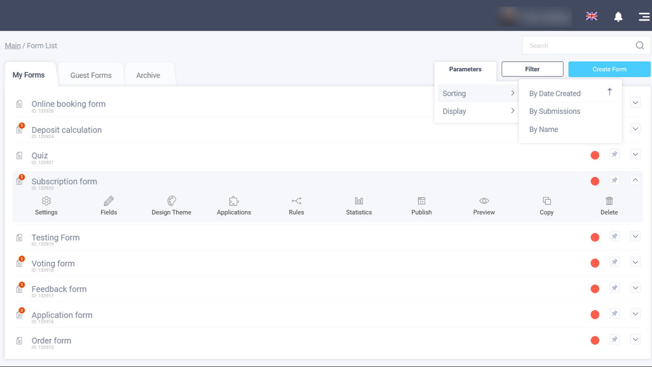Open Settings for Subscription form
The height and width of the screenshot is (367, 652).
coord(46,201)
